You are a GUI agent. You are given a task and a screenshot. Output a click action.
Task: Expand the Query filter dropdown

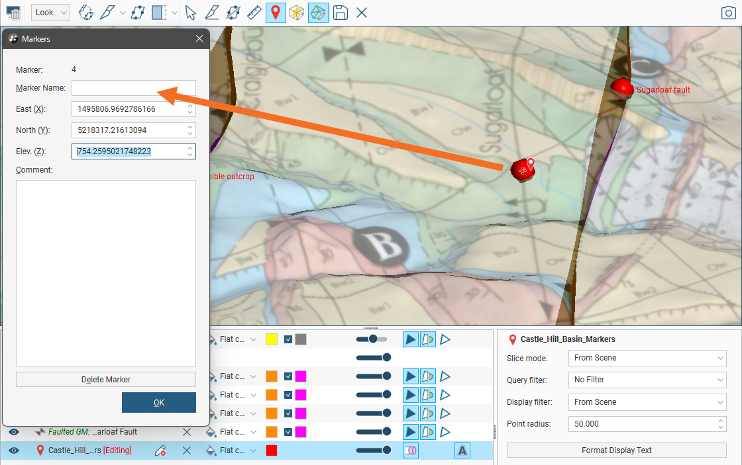(x=647, y=380)
